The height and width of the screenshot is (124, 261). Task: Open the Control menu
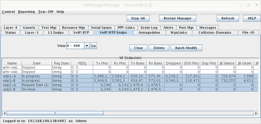[8, 12]
